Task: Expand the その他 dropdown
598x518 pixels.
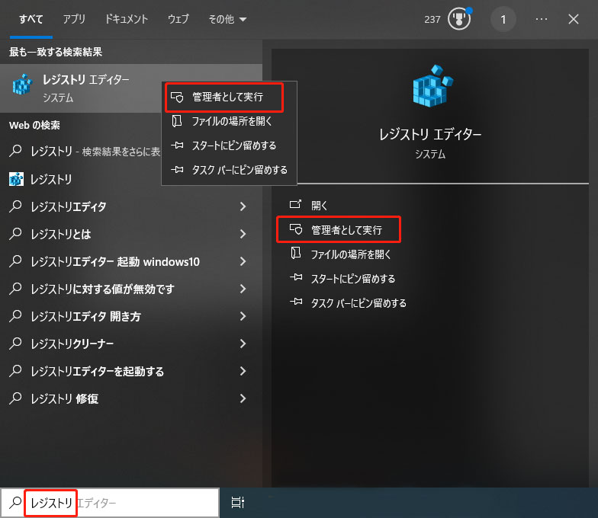Action: point(227,19)
